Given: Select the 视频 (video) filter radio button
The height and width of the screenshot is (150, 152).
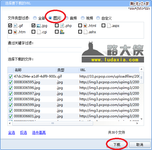Looking at the screenshot, I should point(83,18).
